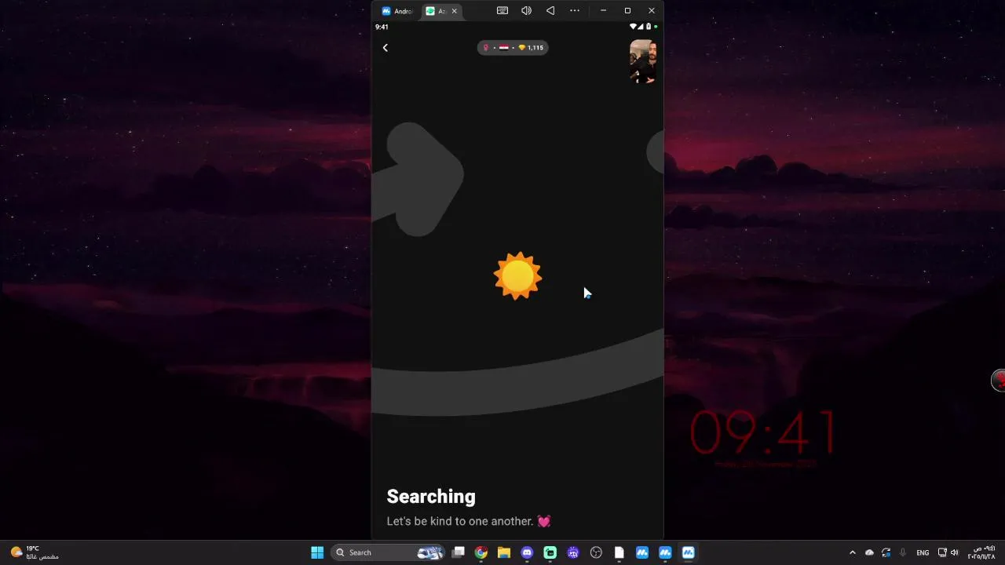
Task: Click the taskbar Search box
Action: pos(389,552)
